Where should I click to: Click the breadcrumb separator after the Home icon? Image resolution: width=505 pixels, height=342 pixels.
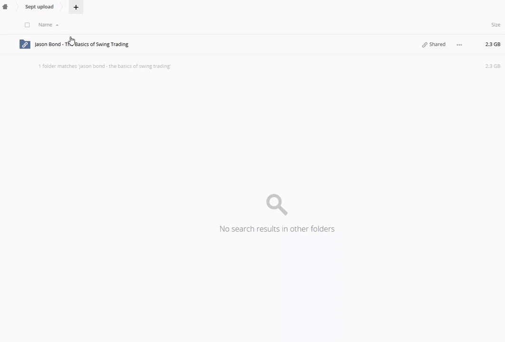tap(17, 7)
